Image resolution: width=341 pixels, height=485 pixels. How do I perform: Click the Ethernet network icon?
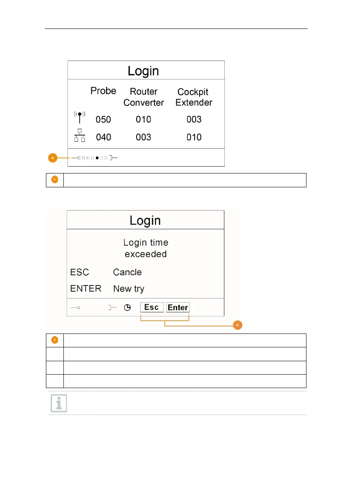(80, 135)
